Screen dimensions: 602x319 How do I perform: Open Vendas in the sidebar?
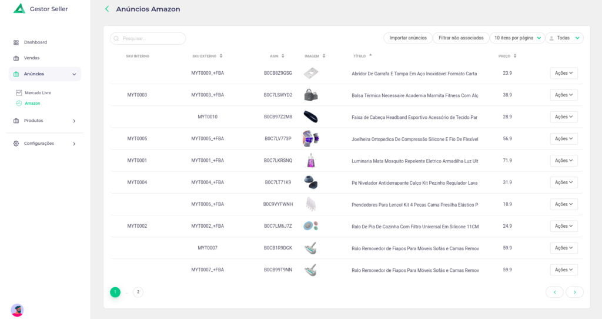[31, 58]
